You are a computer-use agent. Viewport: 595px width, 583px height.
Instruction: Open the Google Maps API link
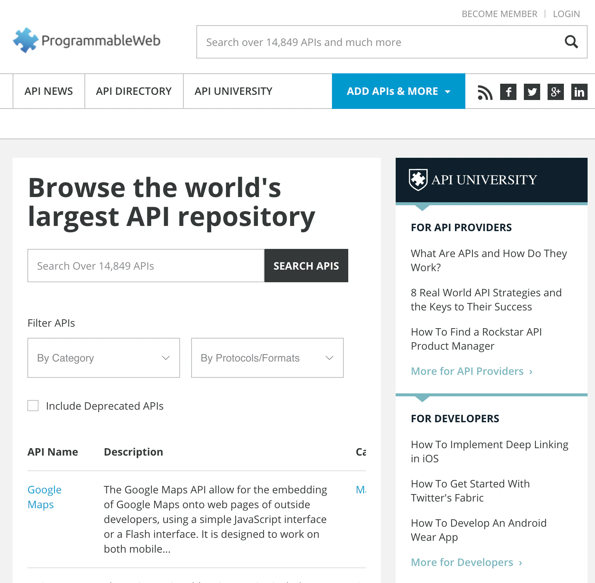pyautogui.click(x=44, y=497)
